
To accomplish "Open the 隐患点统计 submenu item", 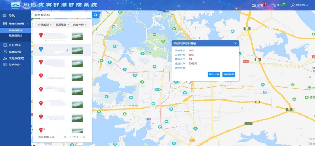I will pos(16,35).
